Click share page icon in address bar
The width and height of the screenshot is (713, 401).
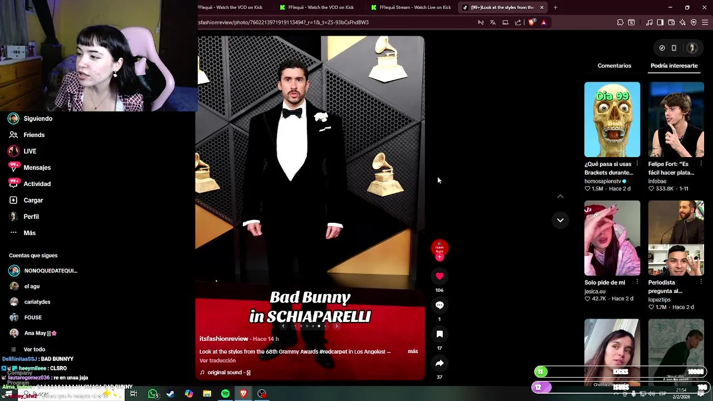[x=518, y=22]
